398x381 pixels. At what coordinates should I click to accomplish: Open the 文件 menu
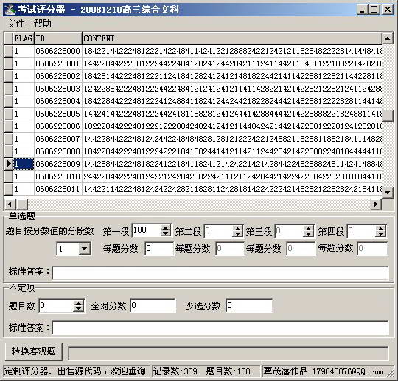(15, 24)
